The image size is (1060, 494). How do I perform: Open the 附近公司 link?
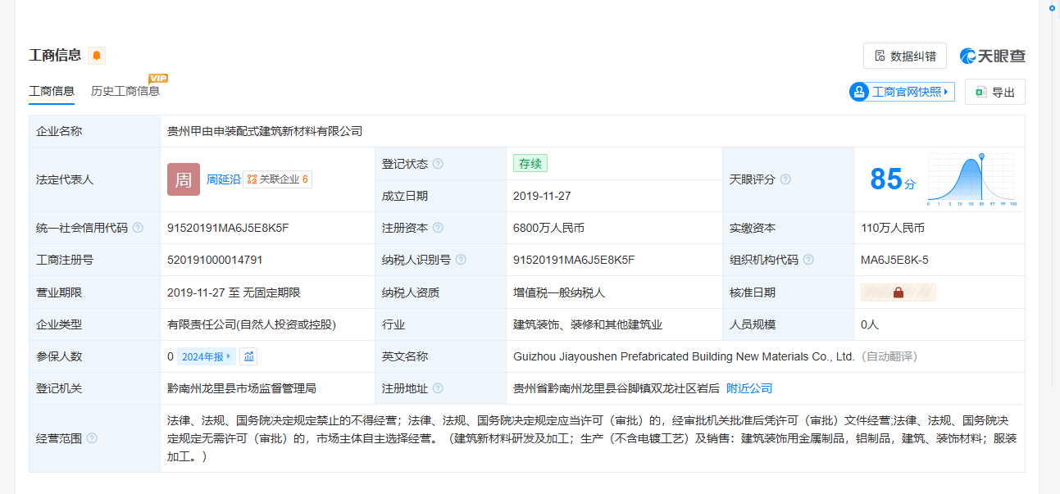tap(749, 388)
